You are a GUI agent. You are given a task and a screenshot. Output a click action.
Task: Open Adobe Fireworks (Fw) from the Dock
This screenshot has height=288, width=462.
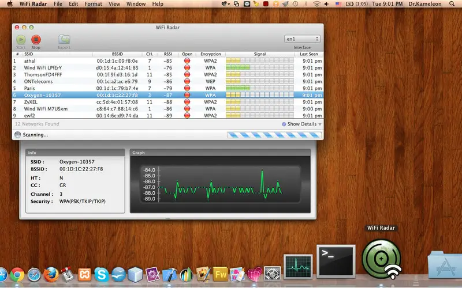220,275
